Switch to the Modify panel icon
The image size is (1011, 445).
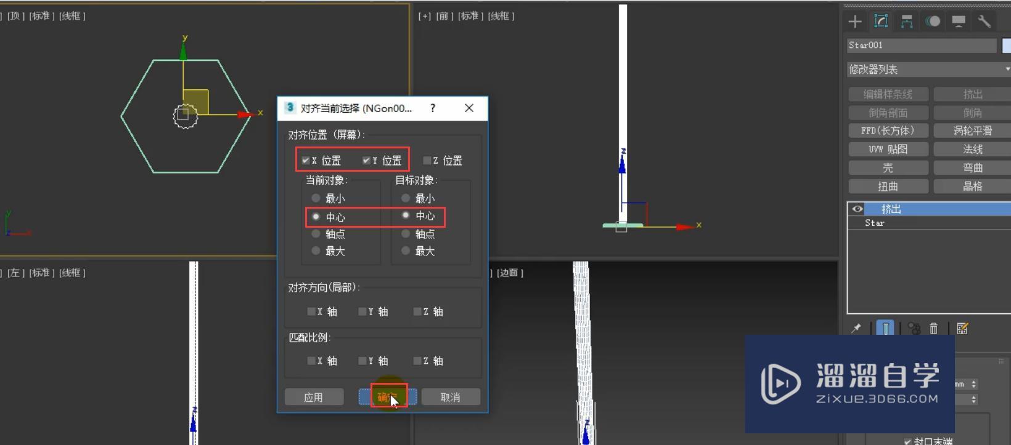pyautogui.click(x=881, y=22)
